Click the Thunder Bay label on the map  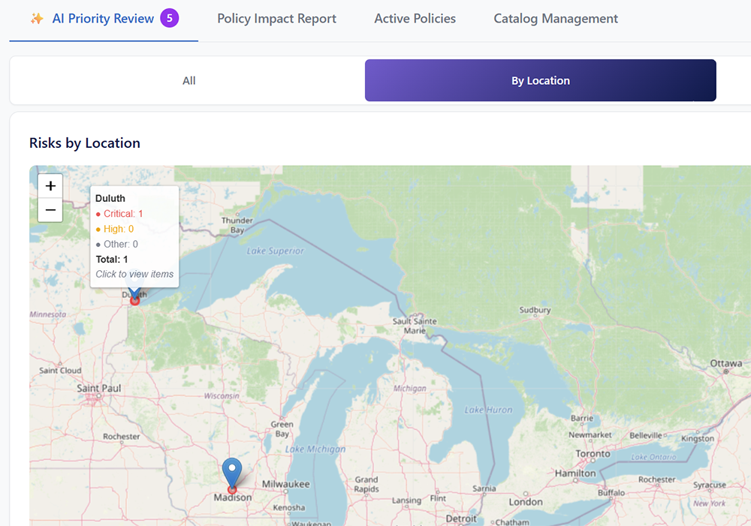237,225
